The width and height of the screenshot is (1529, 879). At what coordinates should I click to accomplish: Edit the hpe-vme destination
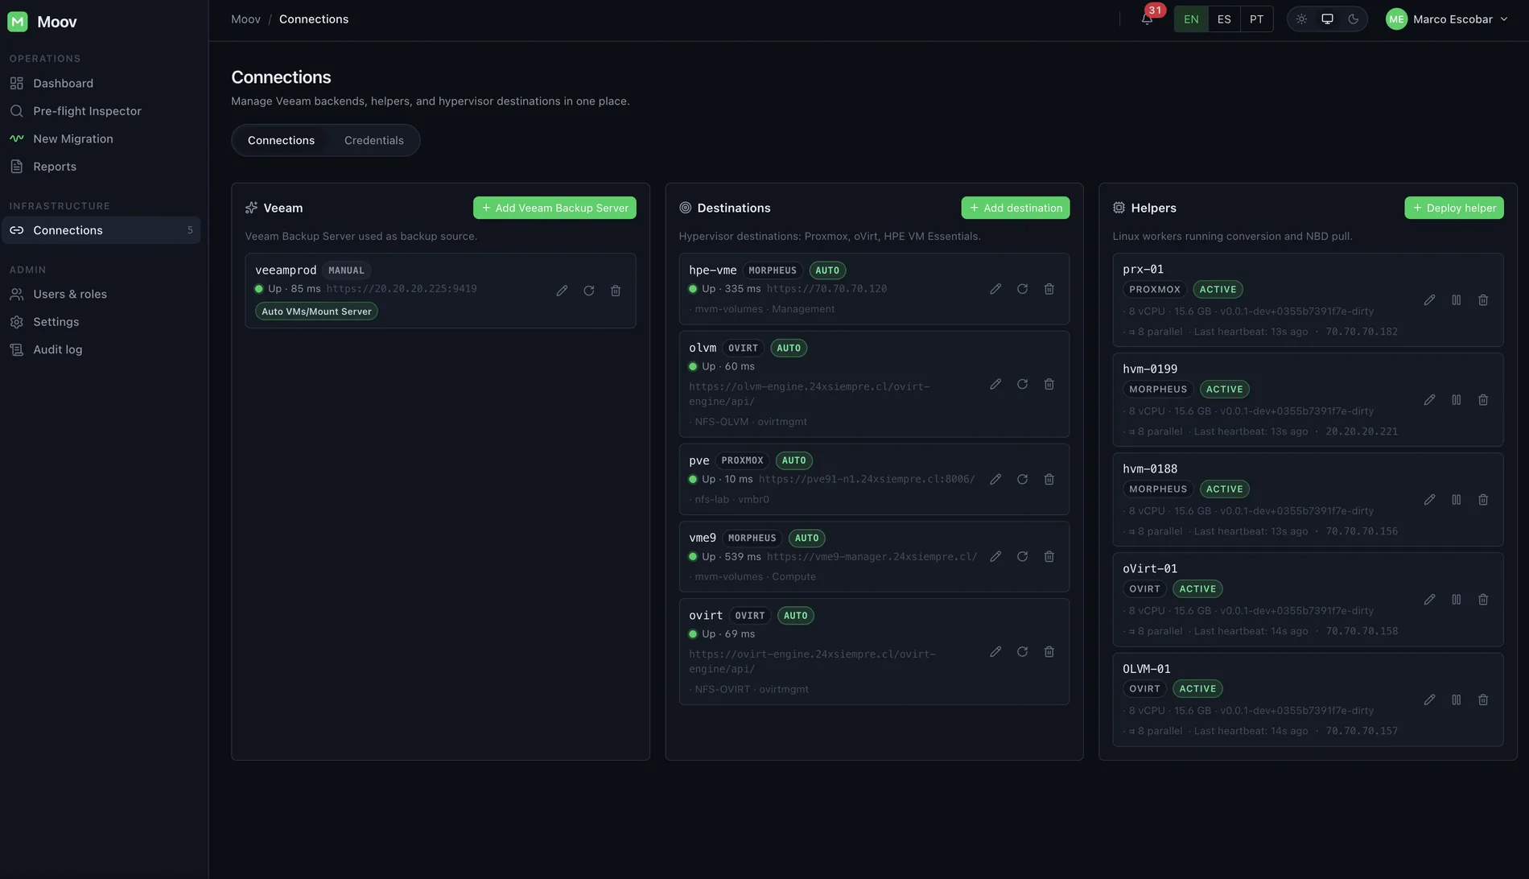pyautogui.click(x=995, y=289)
